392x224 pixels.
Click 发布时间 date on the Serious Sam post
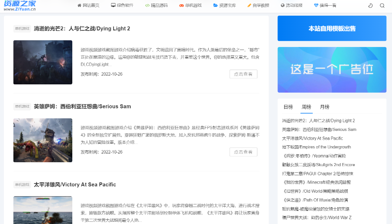(101, 152)
